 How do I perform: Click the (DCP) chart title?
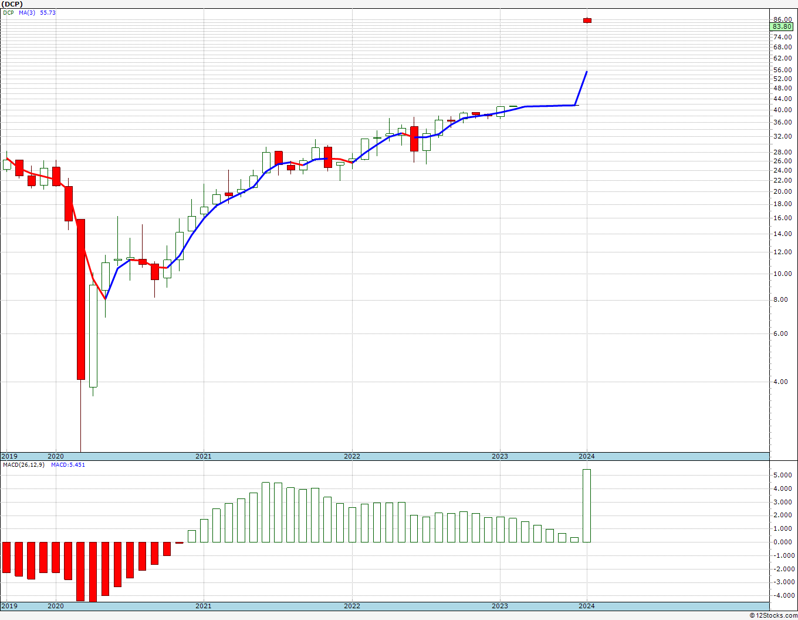[12, 4]
